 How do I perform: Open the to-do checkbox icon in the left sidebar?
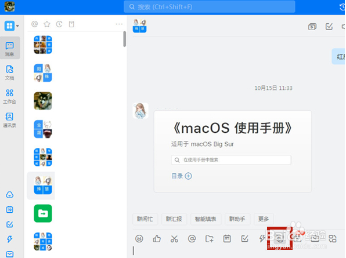pos(10,224)
